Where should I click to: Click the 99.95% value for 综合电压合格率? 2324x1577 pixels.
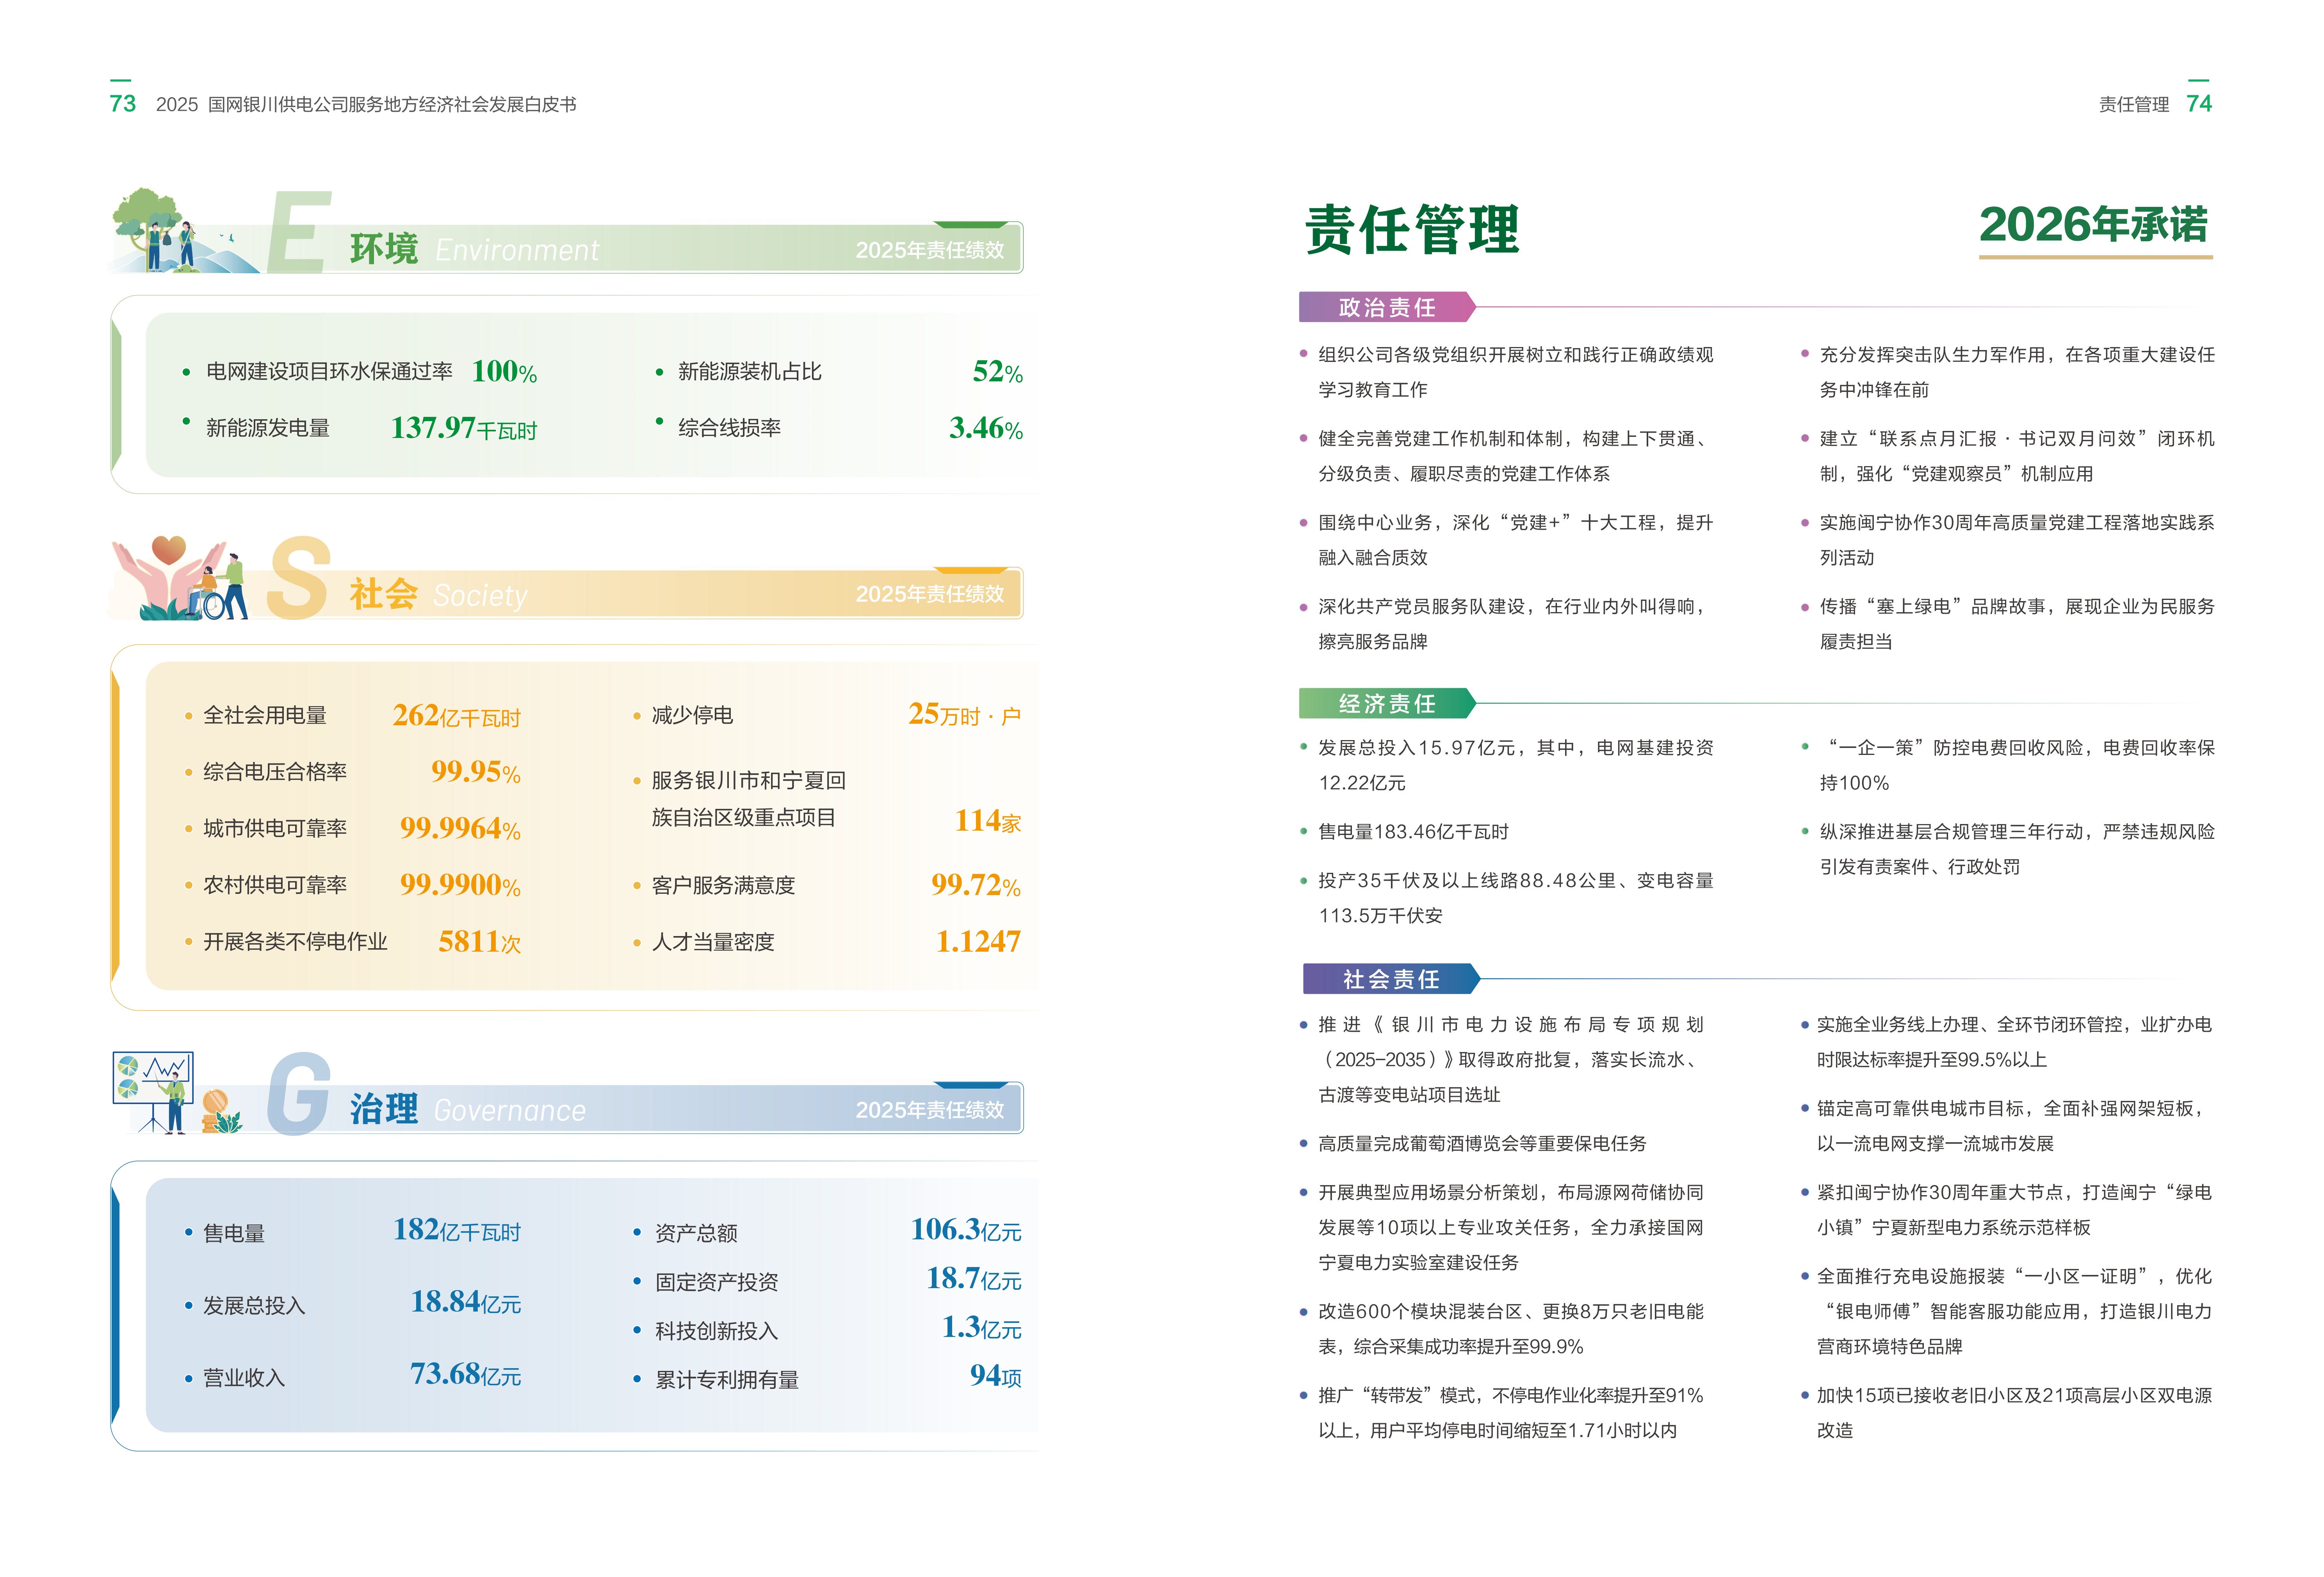pyautogui.click(x=476, y=772)
